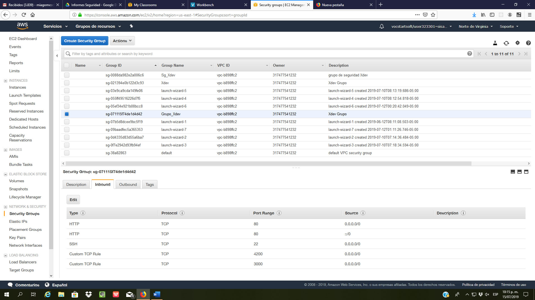
Task: Open the pin shortcuts star icon
Action: pyautogui.click(x=131, y=26)
